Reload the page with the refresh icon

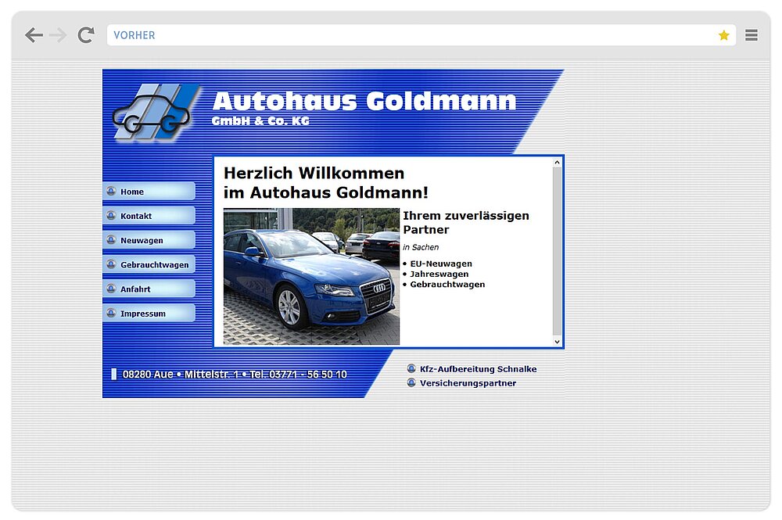[x=86, y=35]
